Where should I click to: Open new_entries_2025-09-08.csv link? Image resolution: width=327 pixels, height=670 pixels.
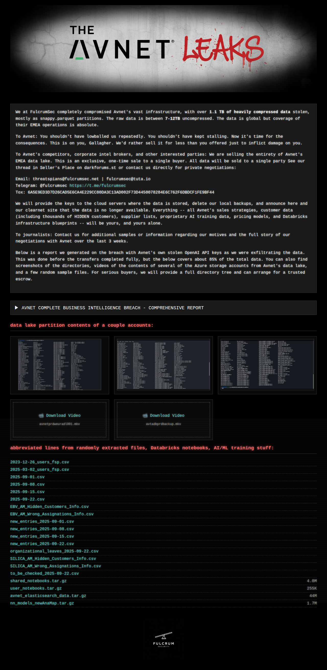click(42, 529)
